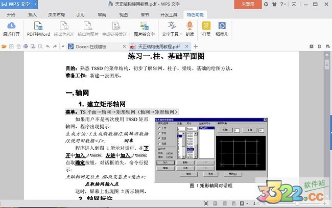The height and width of the screenshot is (208, 332).
Task: Undo the last action
Action: (x=48, y=47)
